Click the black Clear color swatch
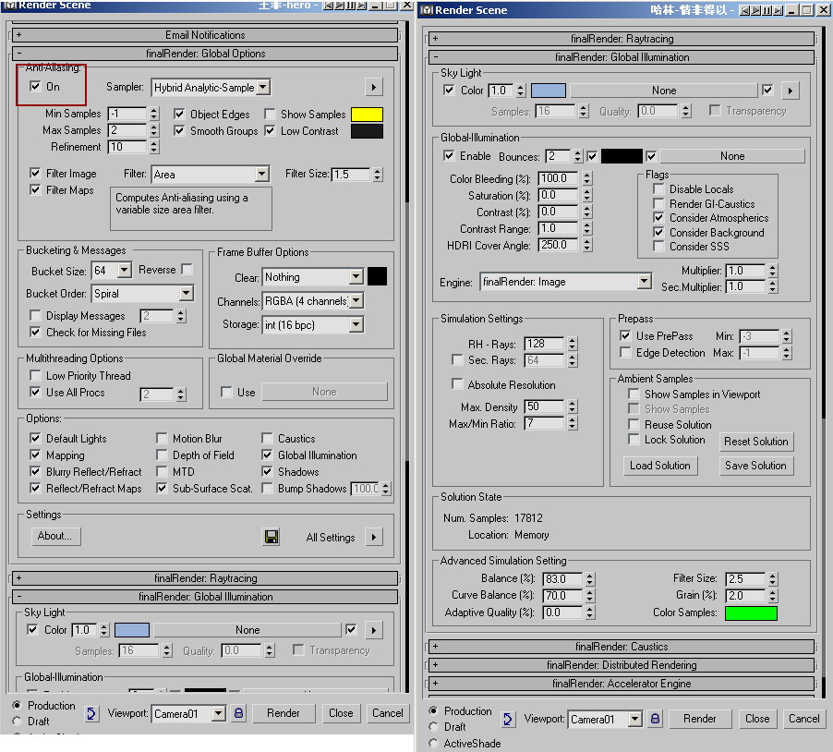 point(377,276)
